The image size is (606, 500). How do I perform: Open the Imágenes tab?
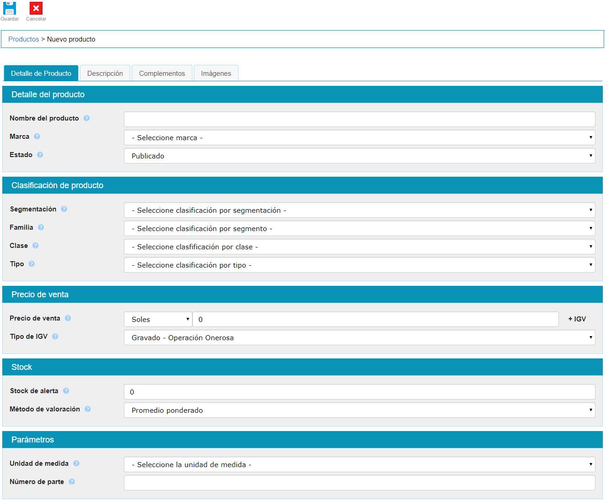click(x=216, y=74)
